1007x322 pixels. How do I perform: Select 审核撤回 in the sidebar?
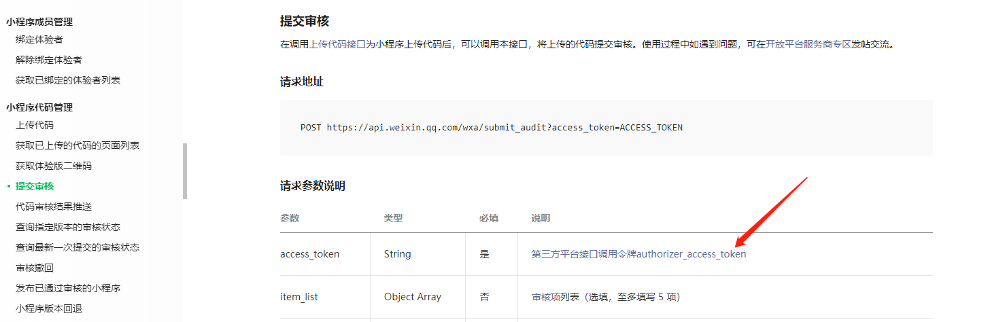click(x=35, y=268)
